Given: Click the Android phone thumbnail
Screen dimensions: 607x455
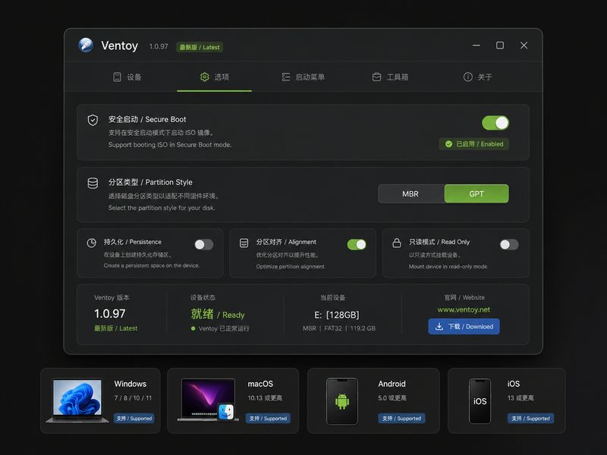Looking at the screenshot, I should (342, 401).
